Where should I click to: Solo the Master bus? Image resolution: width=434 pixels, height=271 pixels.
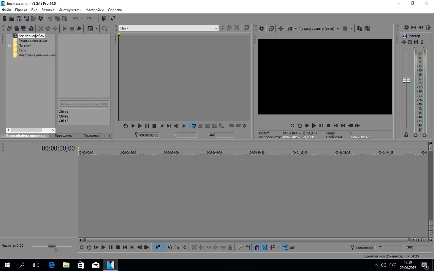coord(422,42)
